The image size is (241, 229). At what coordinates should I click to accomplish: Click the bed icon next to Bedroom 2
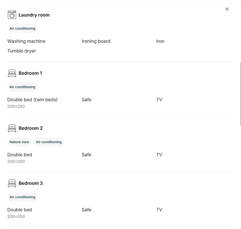point(12,128)
